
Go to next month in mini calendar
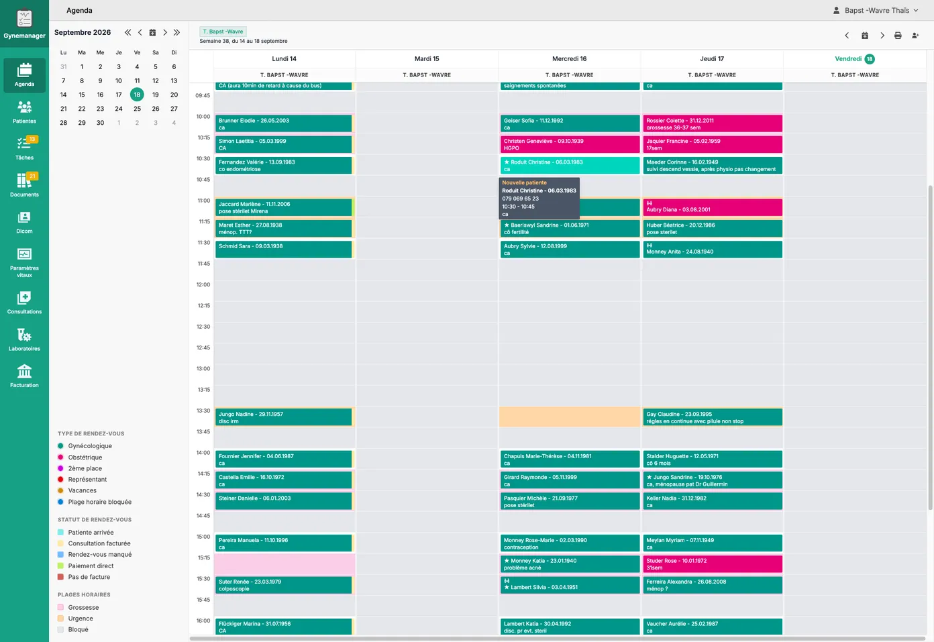pos(165,32)
